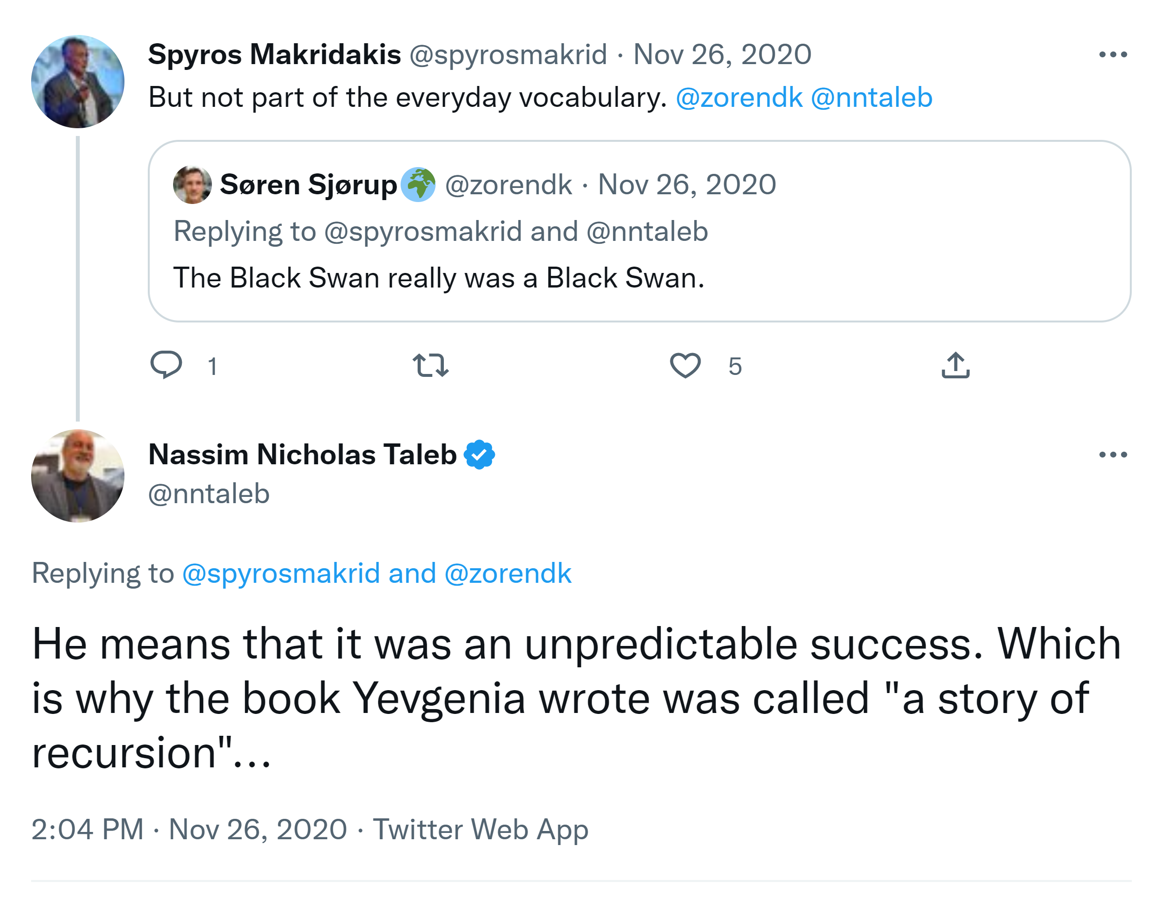Image resolution: width=1159 pixels, height=898 pixels.
Task: Open more options for Taleb's tweet
Action: tap(1113, 454)
